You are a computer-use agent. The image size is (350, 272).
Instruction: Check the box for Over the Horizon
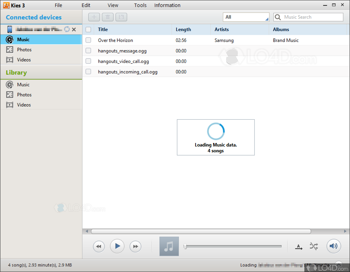[x=88, y=40]
